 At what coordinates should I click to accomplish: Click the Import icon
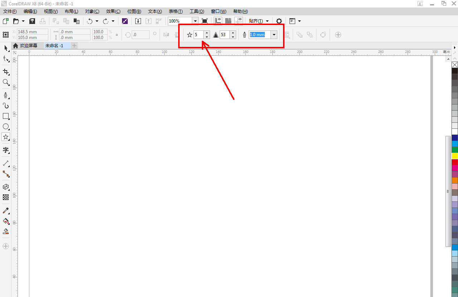point(138,21)
